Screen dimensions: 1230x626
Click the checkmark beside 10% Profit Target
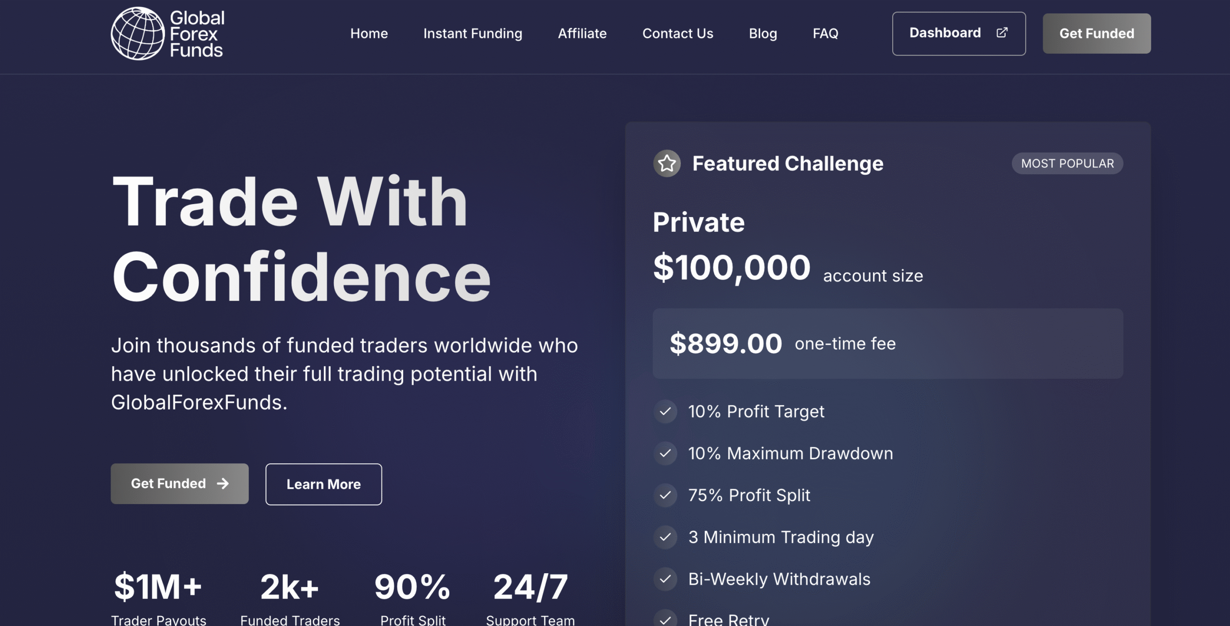(665, 411)
